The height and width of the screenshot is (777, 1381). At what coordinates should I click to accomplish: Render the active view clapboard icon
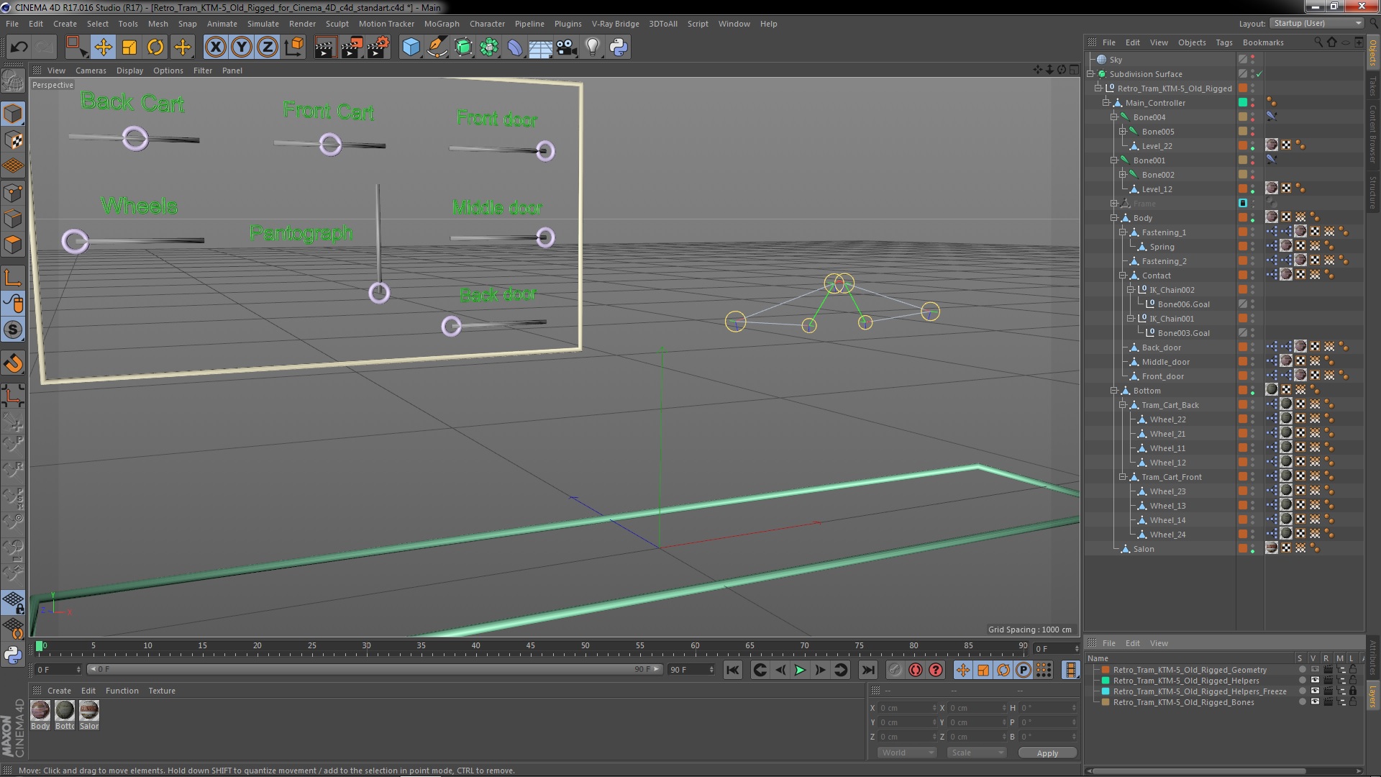coord(325,47)
